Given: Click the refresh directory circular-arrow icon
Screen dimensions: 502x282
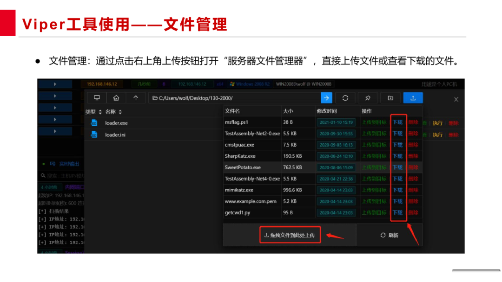Looking at the screenshot, I should pyautogui.click(x=345, y=98).
